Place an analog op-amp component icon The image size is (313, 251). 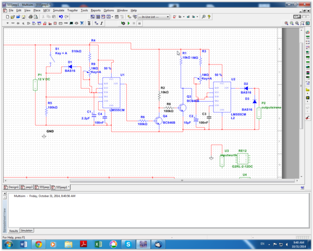click(x=29, y=23)
